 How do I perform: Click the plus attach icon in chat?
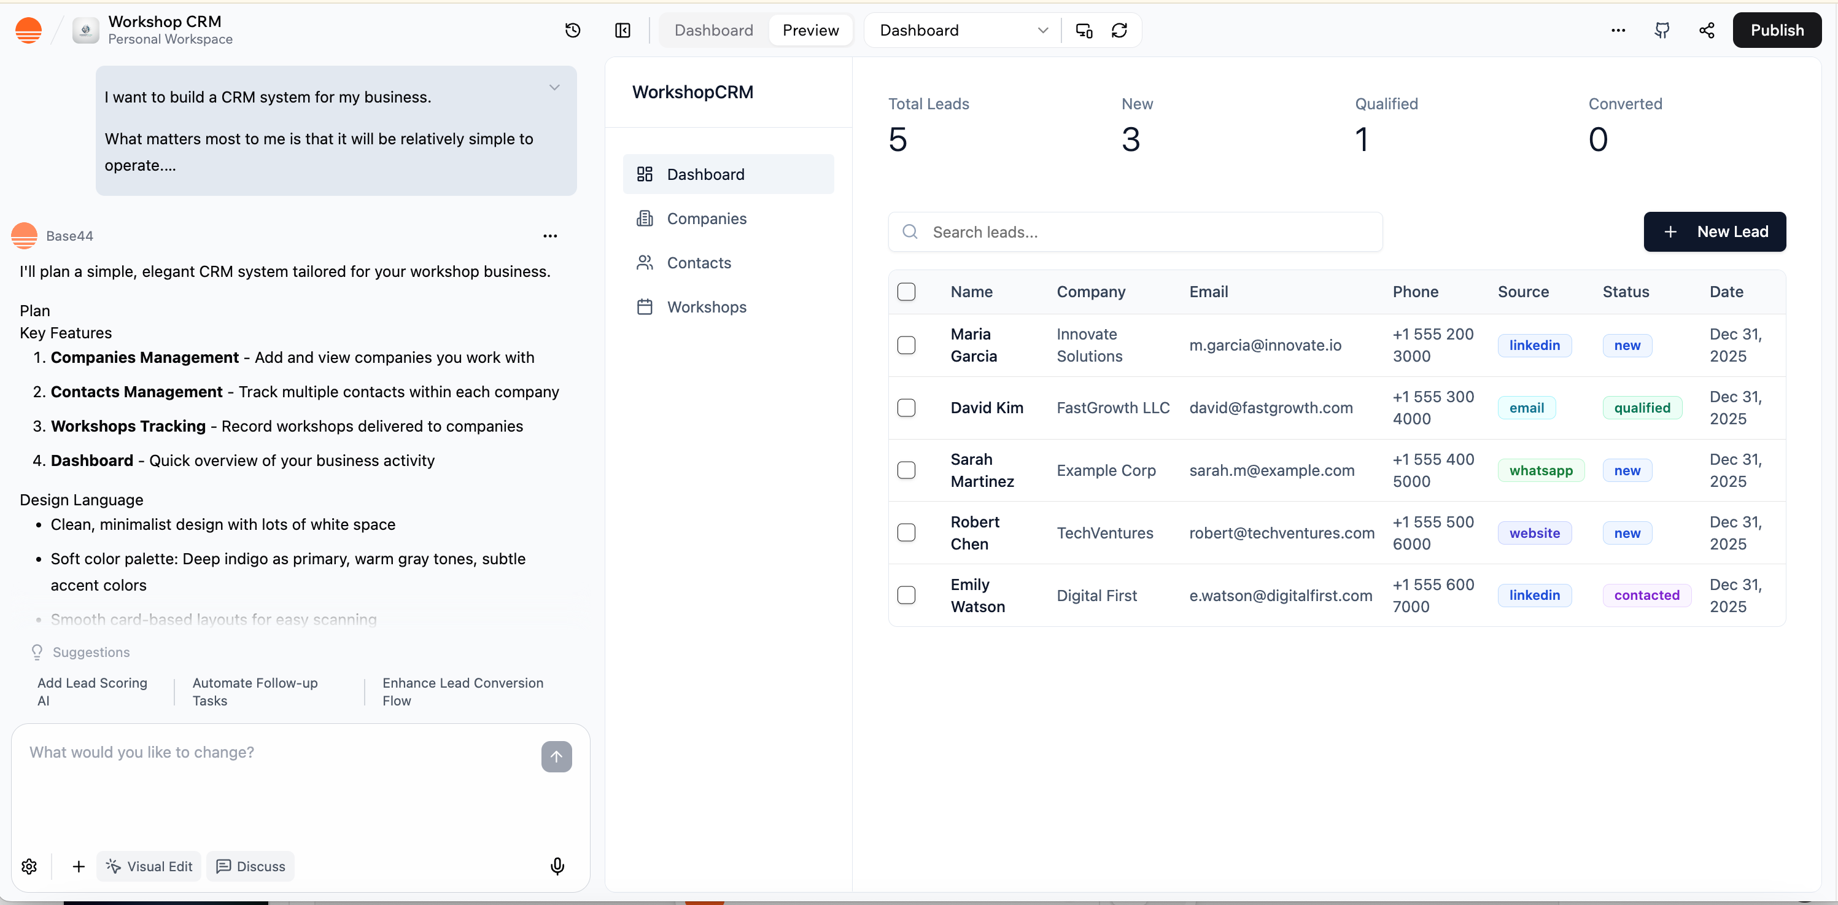pyautogui.click(x=79, y=866)
